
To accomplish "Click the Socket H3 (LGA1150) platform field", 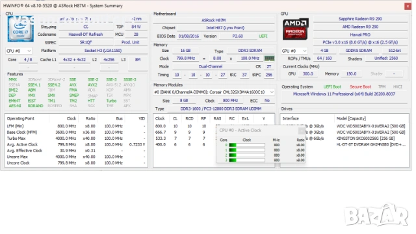I will click(x=103, y=51).
